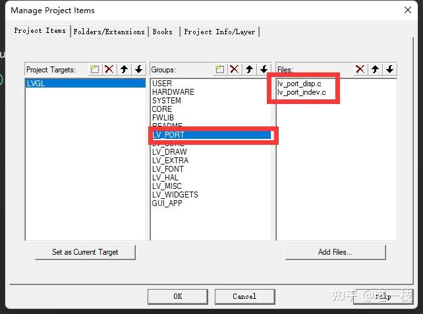
Task: Select the LV_PORT group
Action: tap(211, 135)
